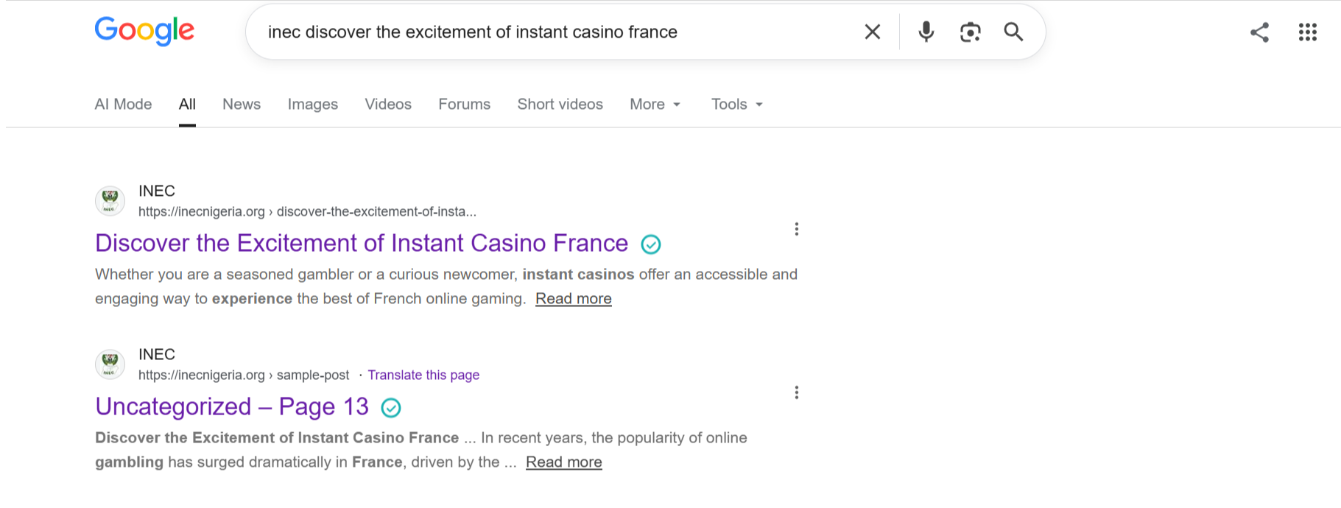
Task: Start voice search with the microphone icon
Action: click(926, 32)
